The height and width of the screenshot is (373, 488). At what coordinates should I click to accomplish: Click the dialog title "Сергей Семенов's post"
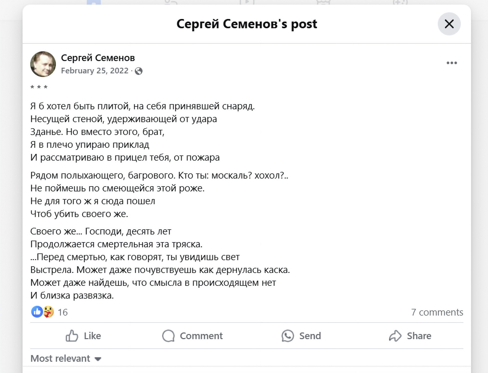click(247, 24)
